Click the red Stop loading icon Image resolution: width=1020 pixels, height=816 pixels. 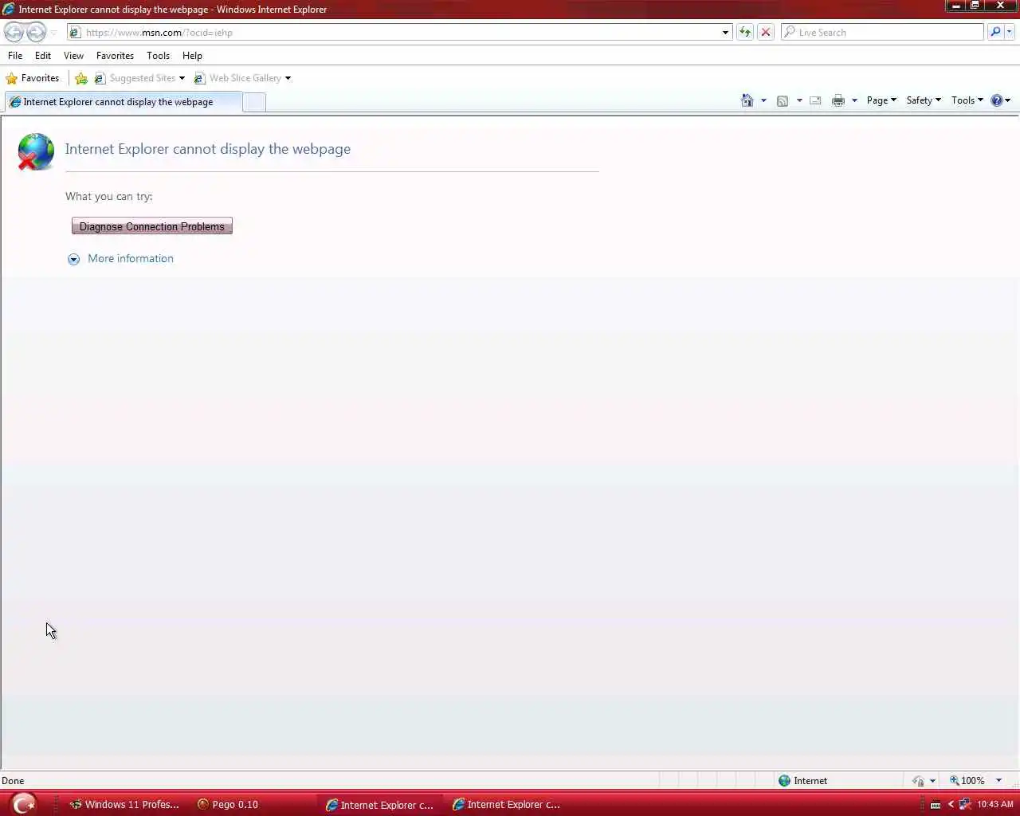click(x=766, y=33)
